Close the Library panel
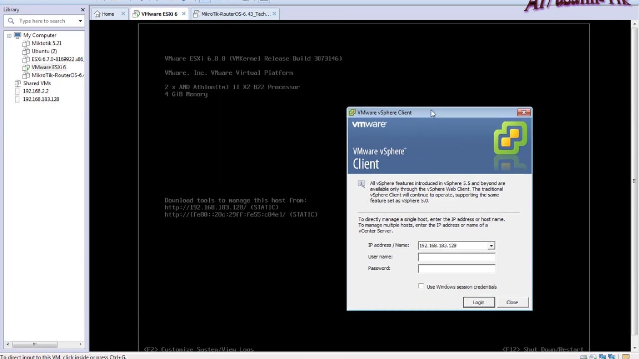Viewport: 639px width, 359px height. (x=82, y=10)
